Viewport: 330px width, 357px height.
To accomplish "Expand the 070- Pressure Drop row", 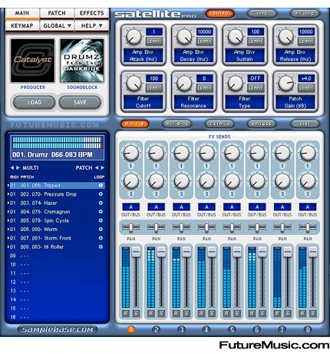I will point(8,194).
